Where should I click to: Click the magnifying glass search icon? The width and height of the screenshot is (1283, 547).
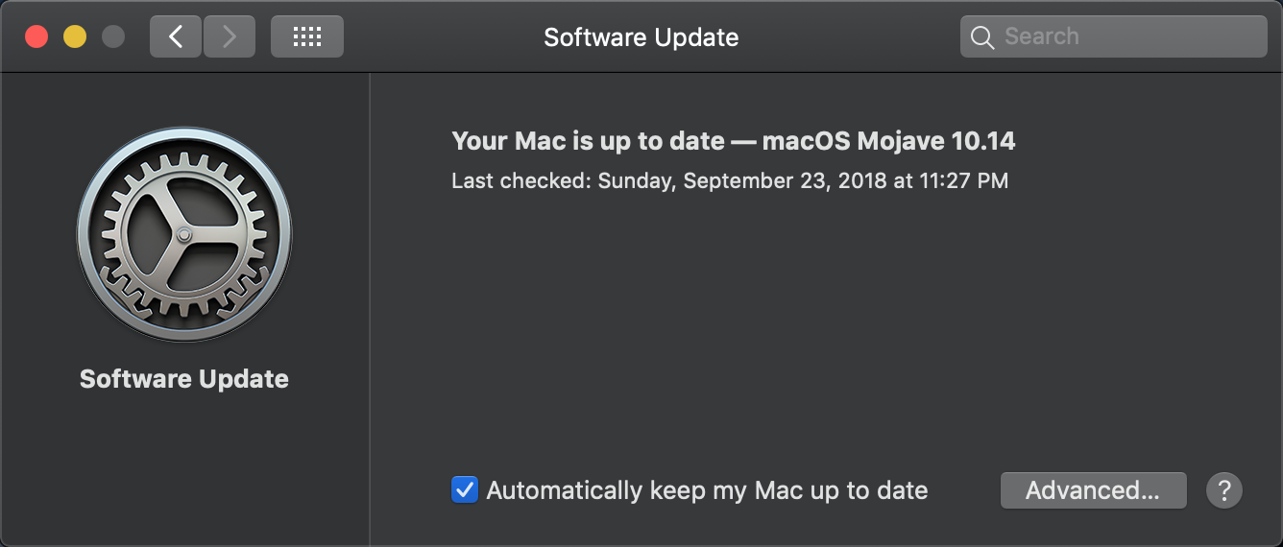click(981, 37)
